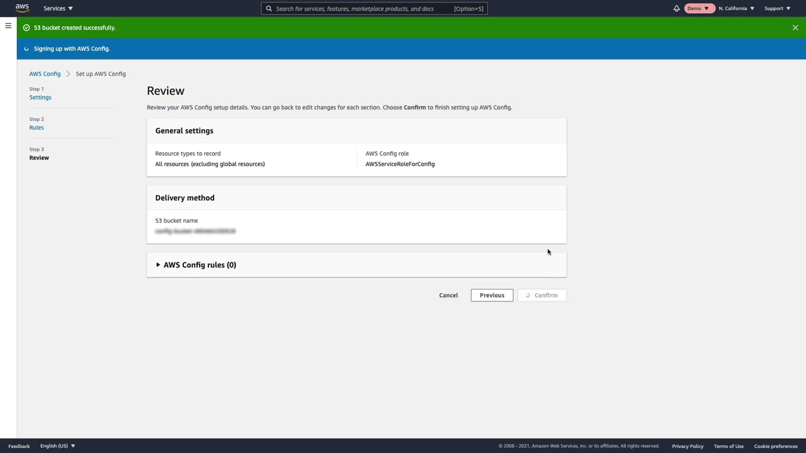Image resolution: width=806 pixels, height=453 pixels.
Task: Go back to Step 1 Settings
Action: point(40,98)
